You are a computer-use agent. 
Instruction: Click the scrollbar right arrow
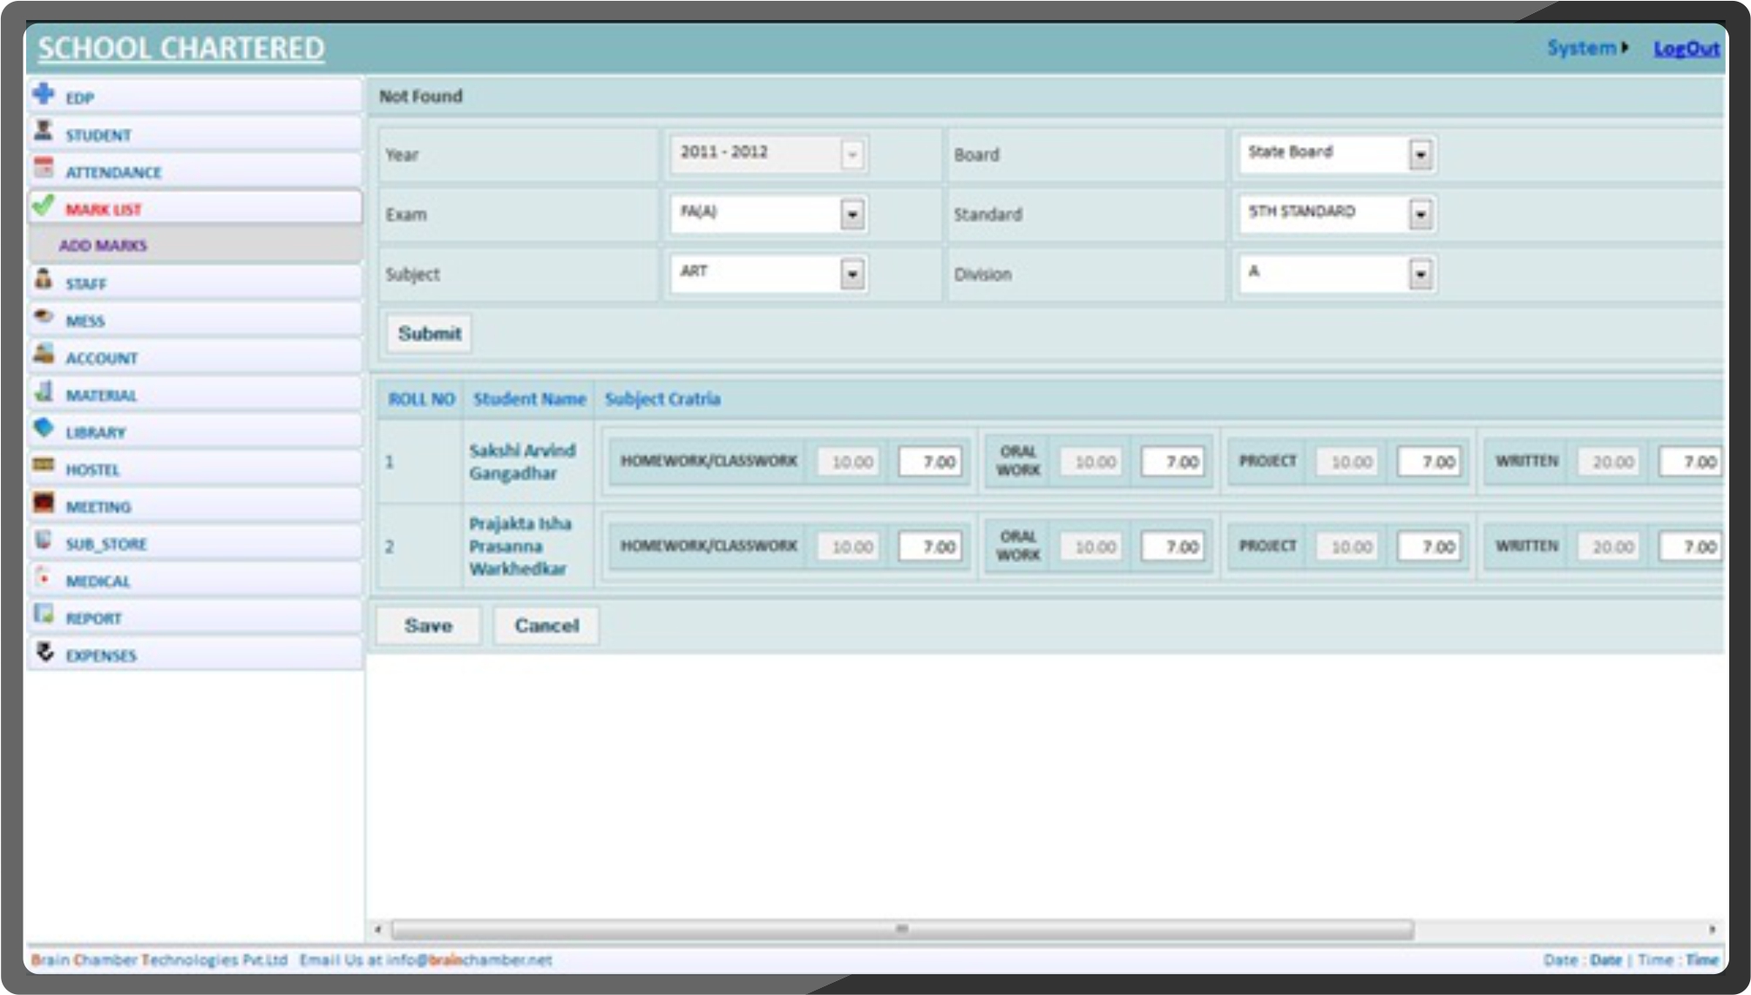coord(1712,929)
